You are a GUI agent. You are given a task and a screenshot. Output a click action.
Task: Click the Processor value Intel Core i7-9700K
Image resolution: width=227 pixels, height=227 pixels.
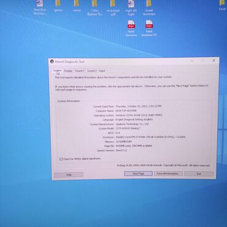150,137
